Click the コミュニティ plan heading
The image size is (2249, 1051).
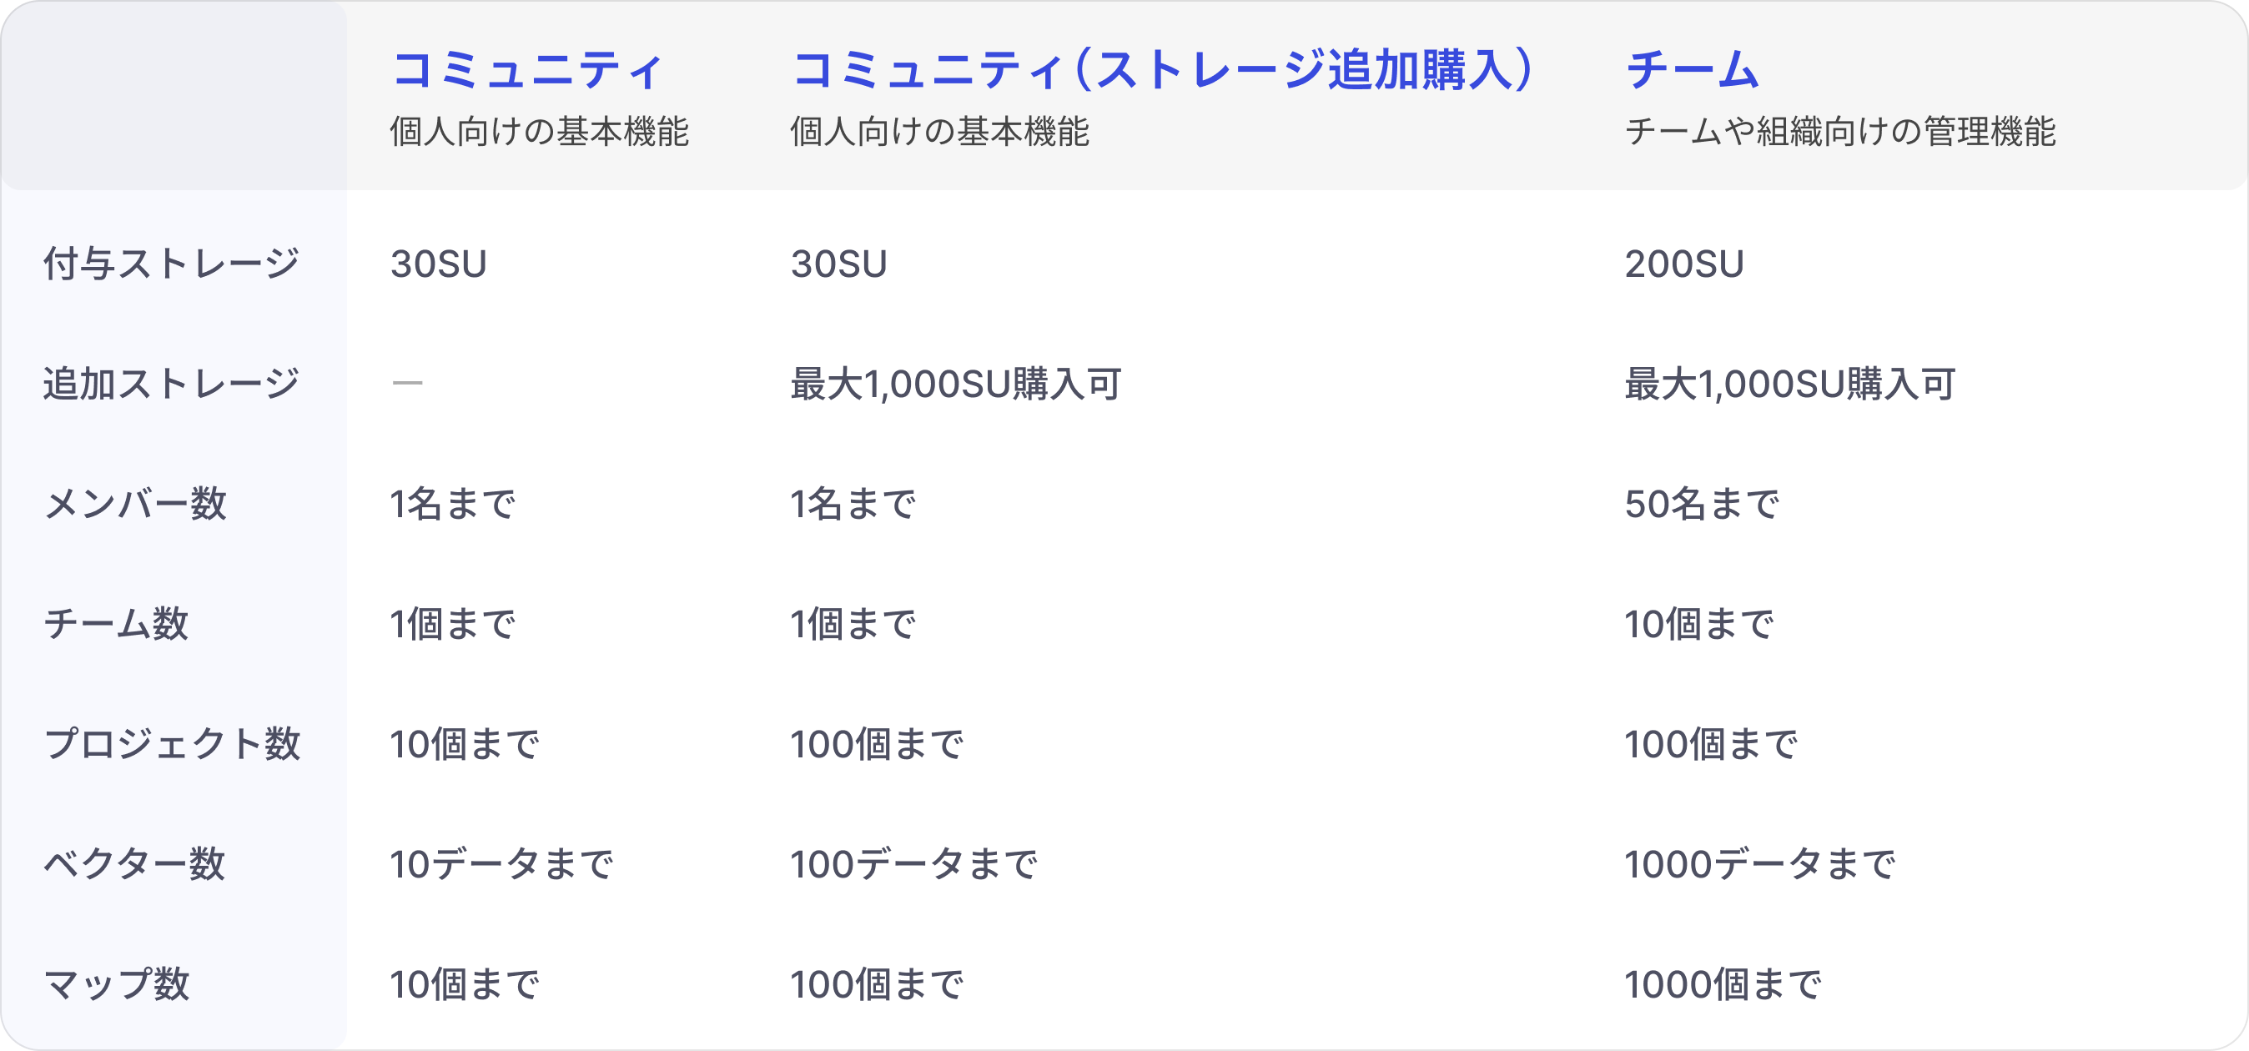[x=527, y=70]
